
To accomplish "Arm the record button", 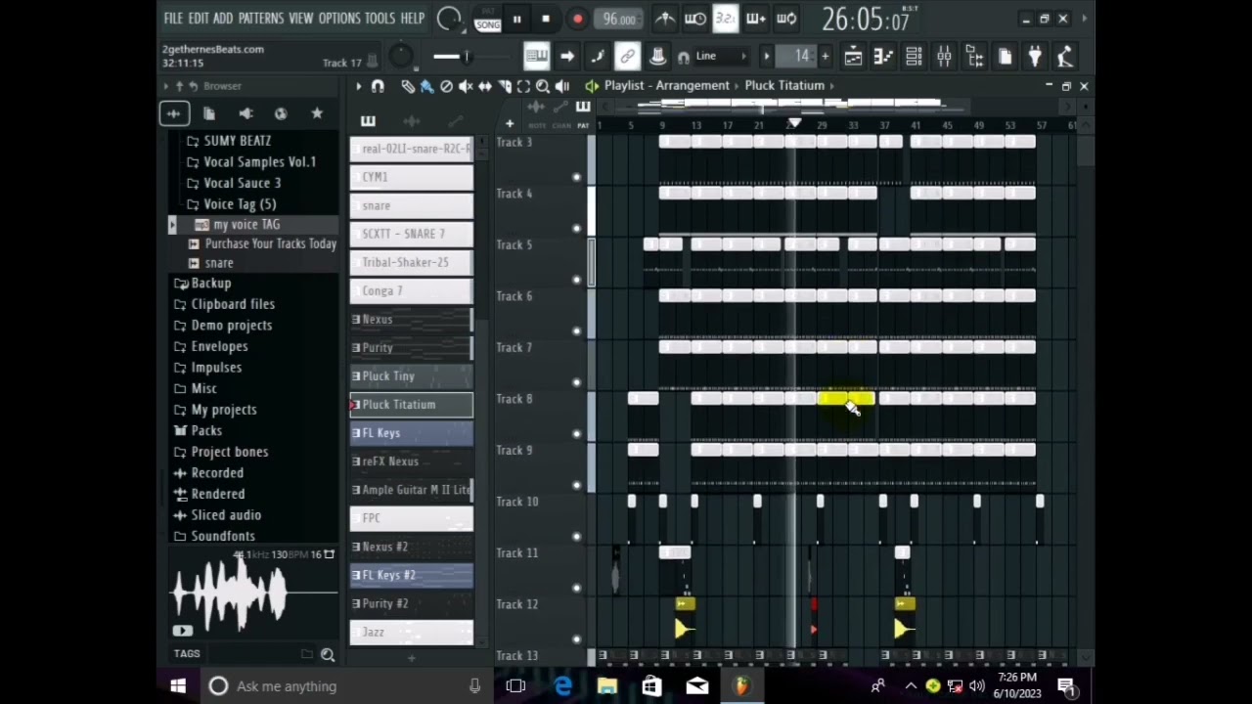I will pyautogui.click(x=577, y=20).
